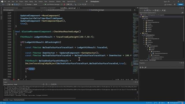Click the Sign in link

[x=166, y=1]
